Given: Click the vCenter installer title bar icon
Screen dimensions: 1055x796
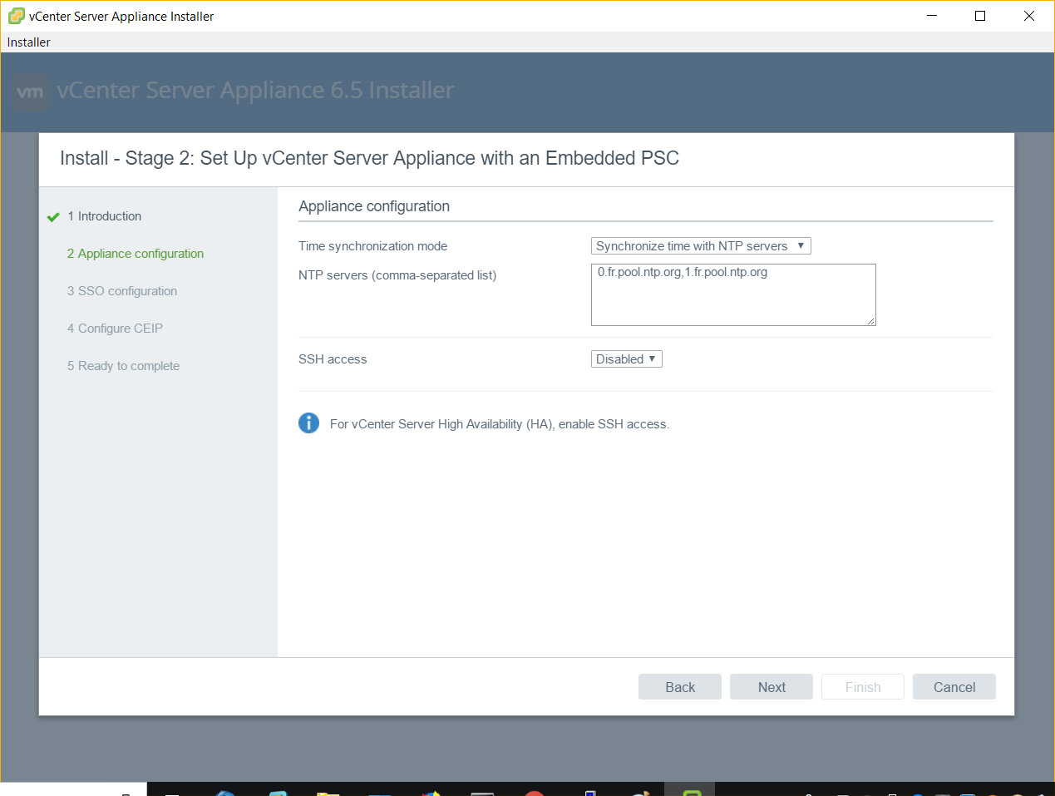Looking at the screenshot, I should click(x=16, y=16).
